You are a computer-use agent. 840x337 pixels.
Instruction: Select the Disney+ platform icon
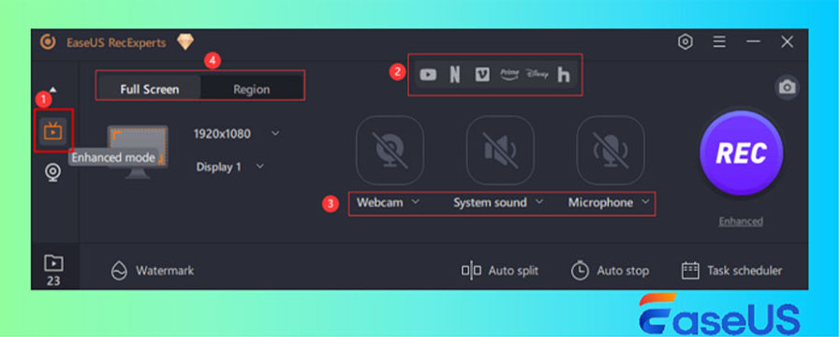[x=537, y=75]
